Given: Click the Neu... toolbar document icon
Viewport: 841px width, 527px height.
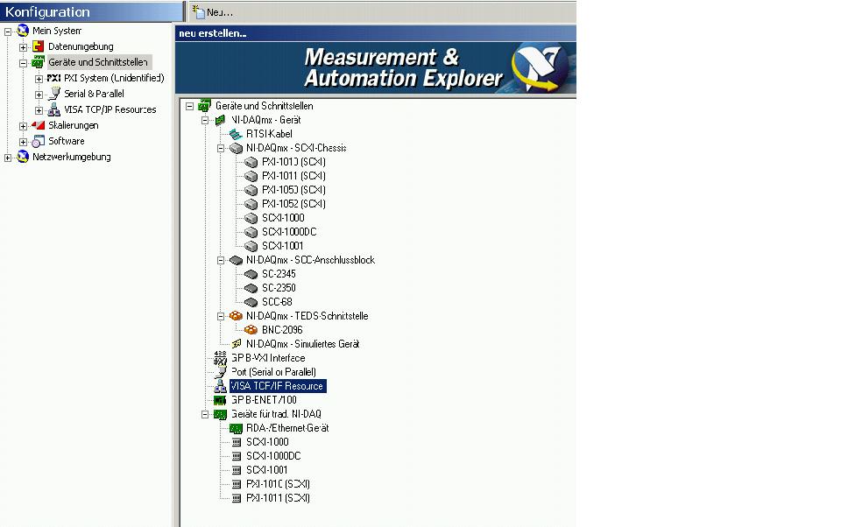Looking at the screenshot, I should [199, 11].
